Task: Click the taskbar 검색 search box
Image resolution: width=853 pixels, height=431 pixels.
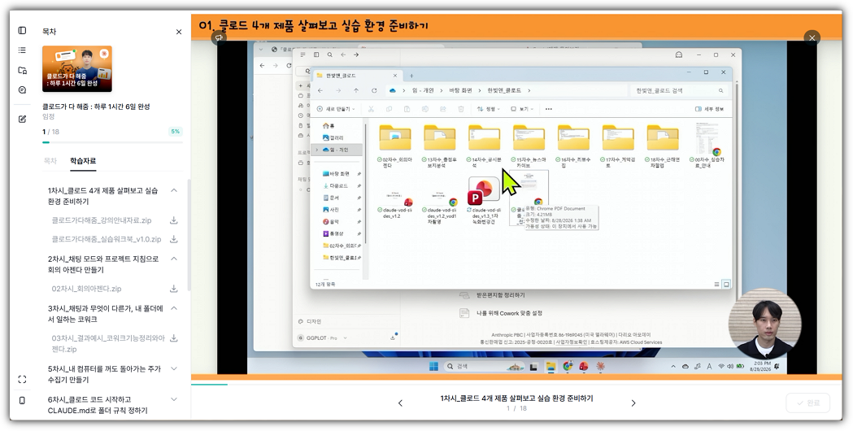Action: (x=484, y=366)
